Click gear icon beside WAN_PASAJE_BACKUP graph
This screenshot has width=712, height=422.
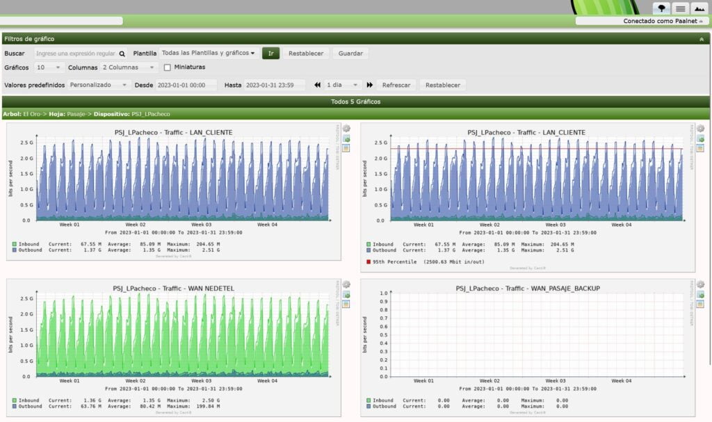coord(699,285)
